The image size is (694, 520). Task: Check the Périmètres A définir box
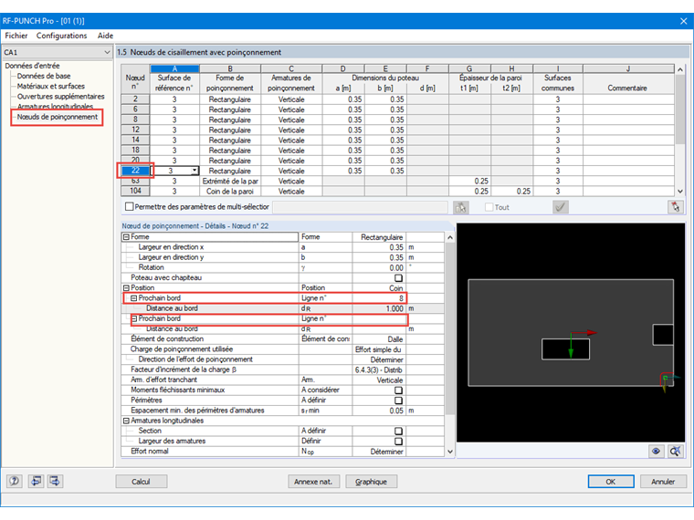(x=398, y=400)
